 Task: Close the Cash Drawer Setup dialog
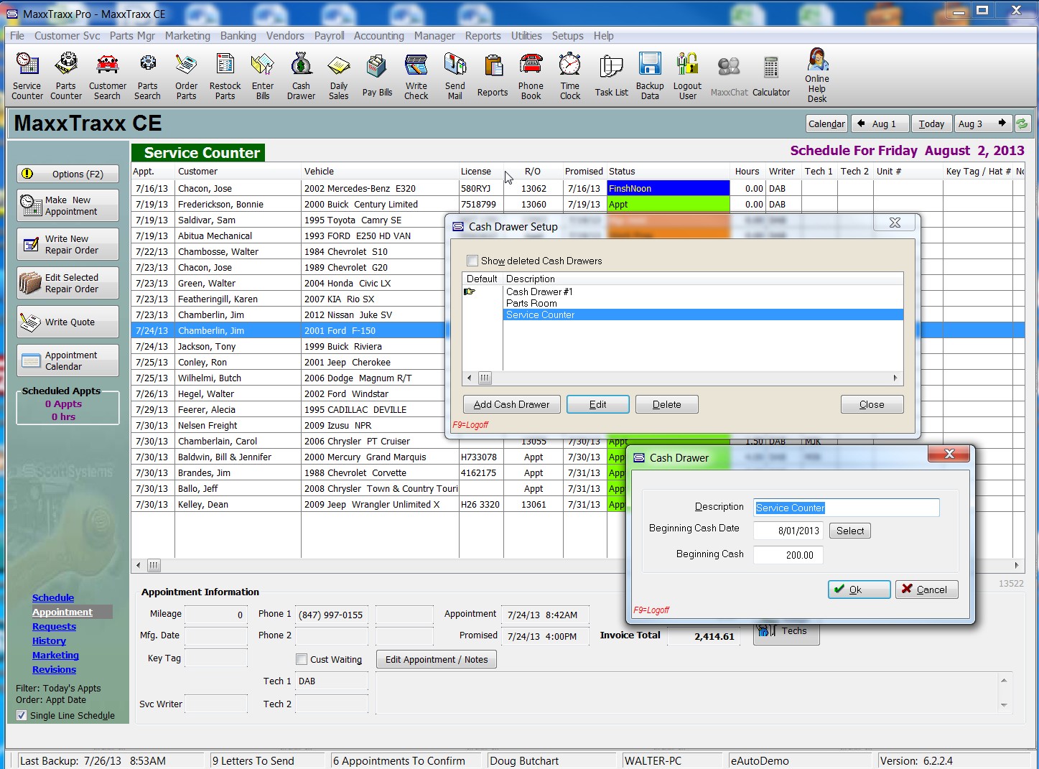872,404
